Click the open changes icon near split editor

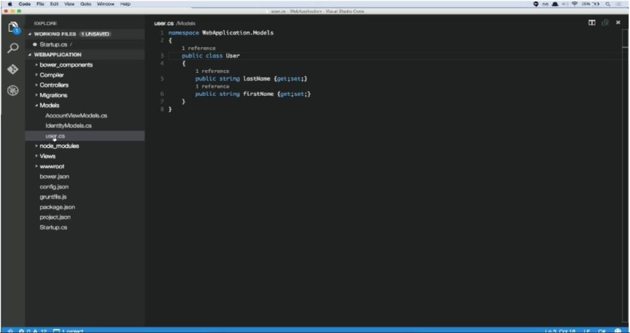[605, 23]
